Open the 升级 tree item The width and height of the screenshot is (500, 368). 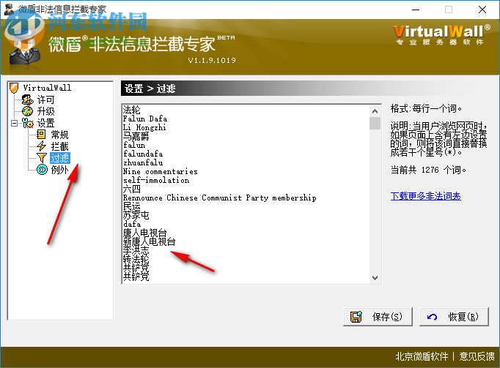click(46, 111)
